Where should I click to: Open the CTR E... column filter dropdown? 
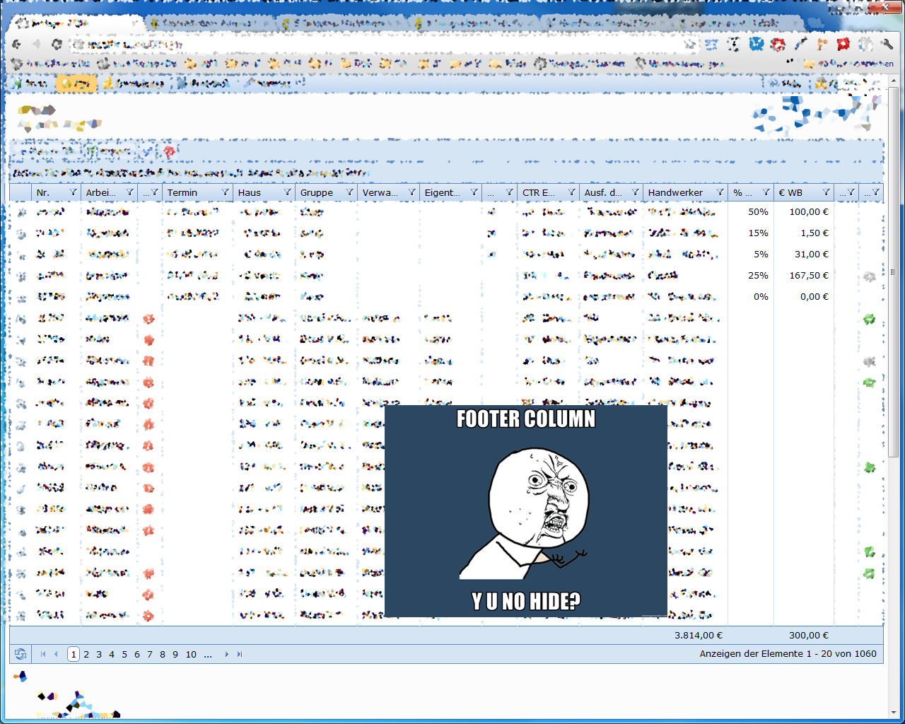click(x=572, y=192)
